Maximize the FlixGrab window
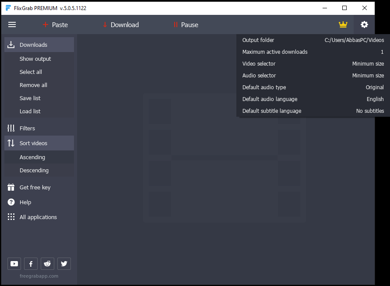The height and width of the screenshot is (286, 390). (x=344, y=8)
